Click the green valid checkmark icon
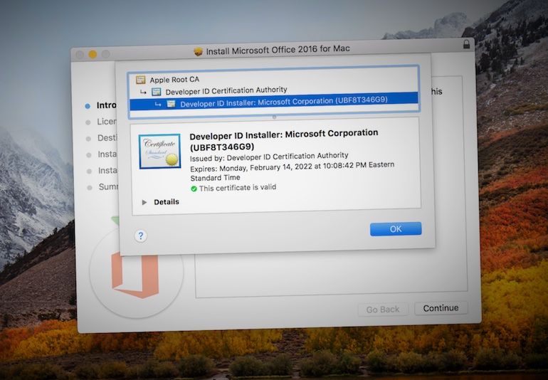 pos(194,189)
